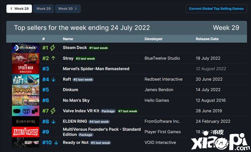Click the lightning icon beside rank #1
251x152 pixels.
pos(53,48)
